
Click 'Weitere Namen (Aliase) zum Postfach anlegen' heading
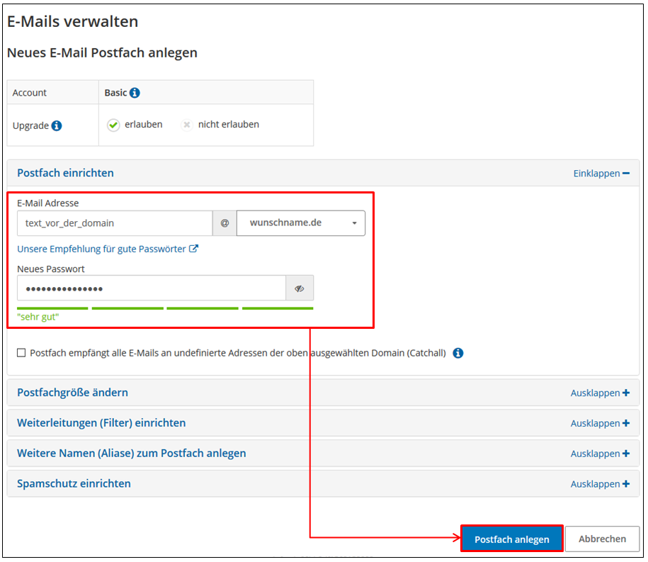(x=132, y=454)
